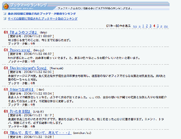
Task: Click arrow icon beside the 30-day ranking link
Action: [x=5, y=14]
